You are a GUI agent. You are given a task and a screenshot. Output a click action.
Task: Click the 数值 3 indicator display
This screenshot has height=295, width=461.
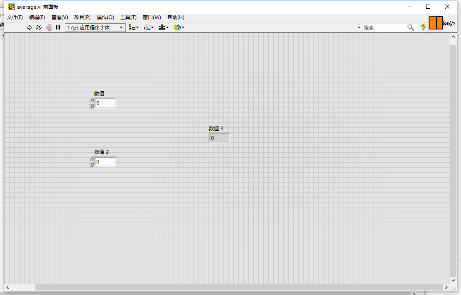pos(219,137)
